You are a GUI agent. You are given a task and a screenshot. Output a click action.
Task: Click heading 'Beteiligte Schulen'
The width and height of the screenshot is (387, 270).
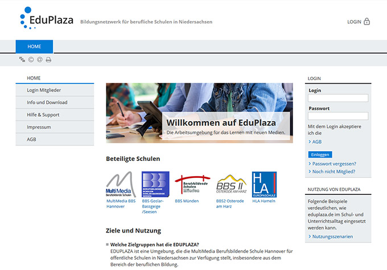click(x=133, y=159)
